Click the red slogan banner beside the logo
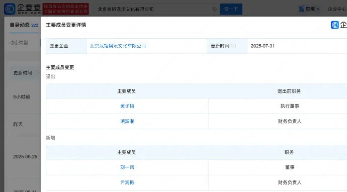The image size is (347, 192). [65, 9]
